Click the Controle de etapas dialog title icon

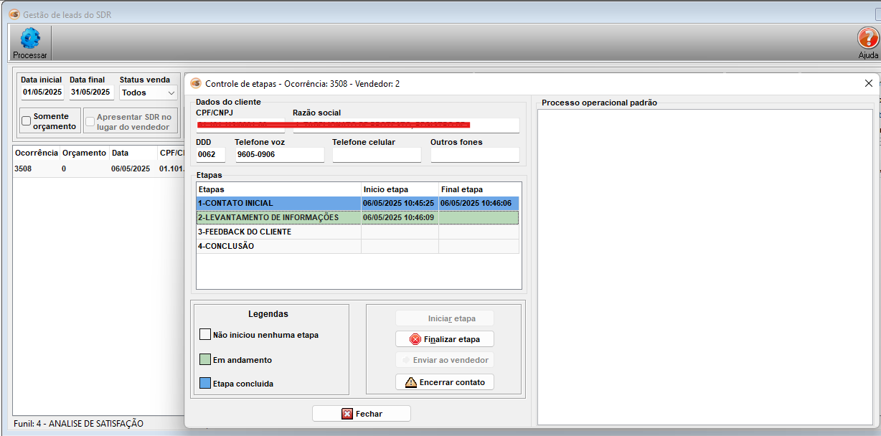click(196, 83)
